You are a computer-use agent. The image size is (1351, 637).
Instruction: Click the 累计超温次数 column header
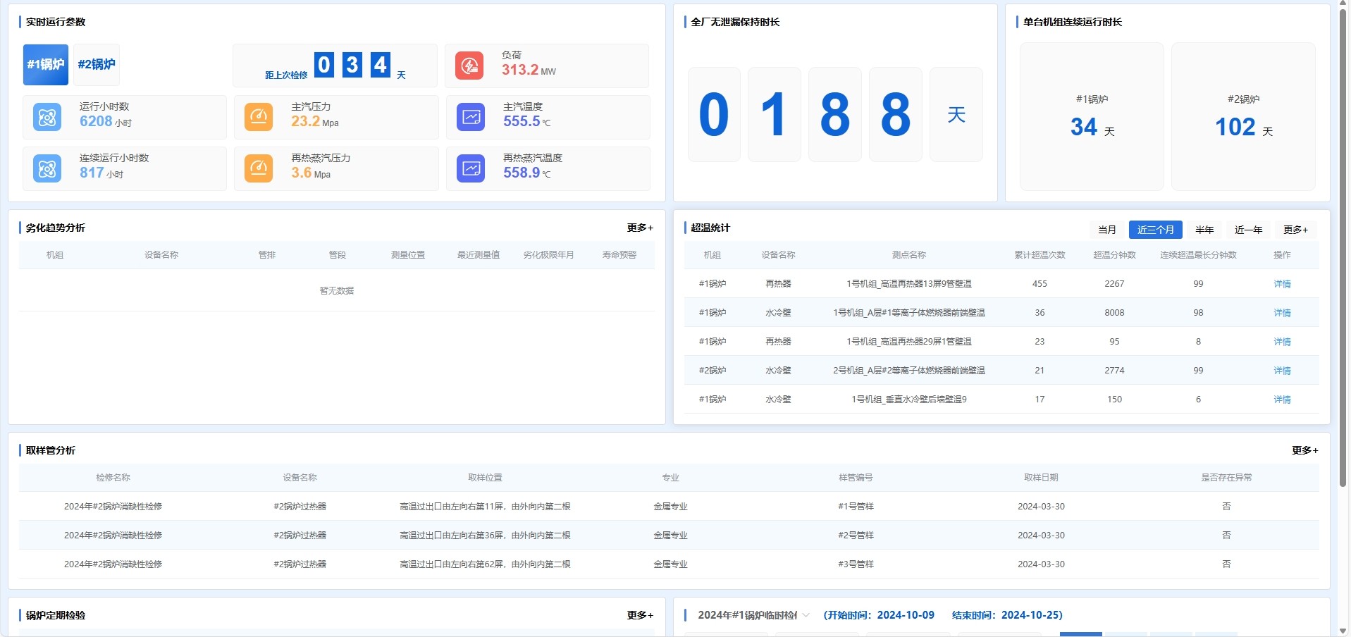(x=1040, y=255)
